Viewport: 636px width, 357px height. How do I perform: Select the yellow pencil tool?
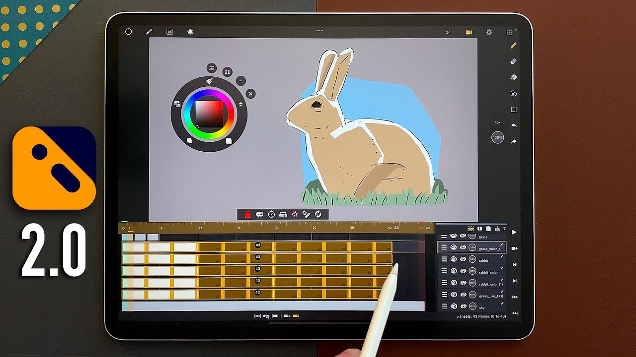point(514,45)
